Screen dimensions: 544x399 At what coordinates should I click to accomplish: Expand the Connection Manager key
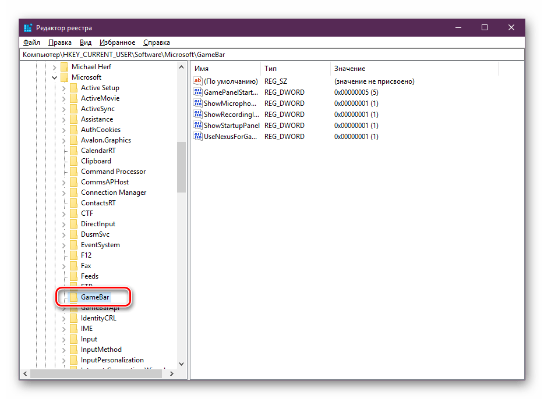tap(64, 193)
